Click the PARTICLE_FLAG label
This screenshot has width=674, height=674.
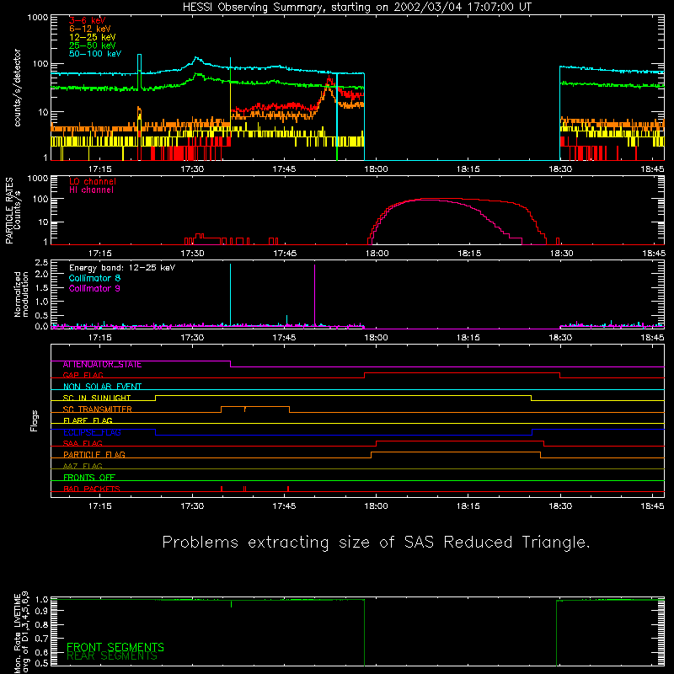tap(94, 455)
